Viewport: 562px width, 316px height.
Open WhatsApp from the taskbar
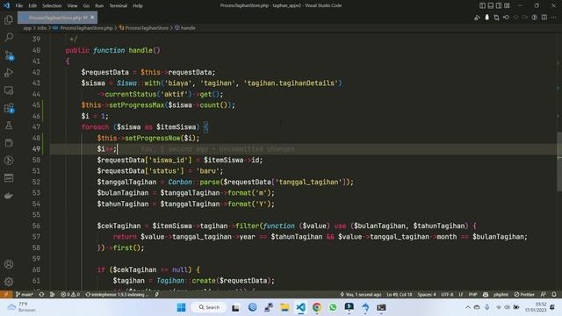tap(333, 307)
